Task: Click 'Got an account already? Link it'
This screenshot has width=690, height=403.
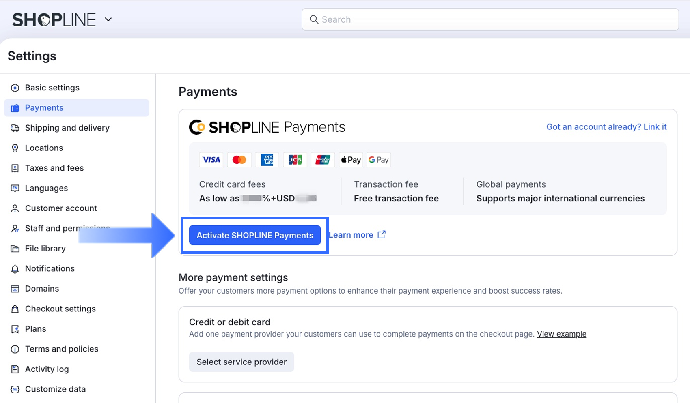Action: point(606,127)
